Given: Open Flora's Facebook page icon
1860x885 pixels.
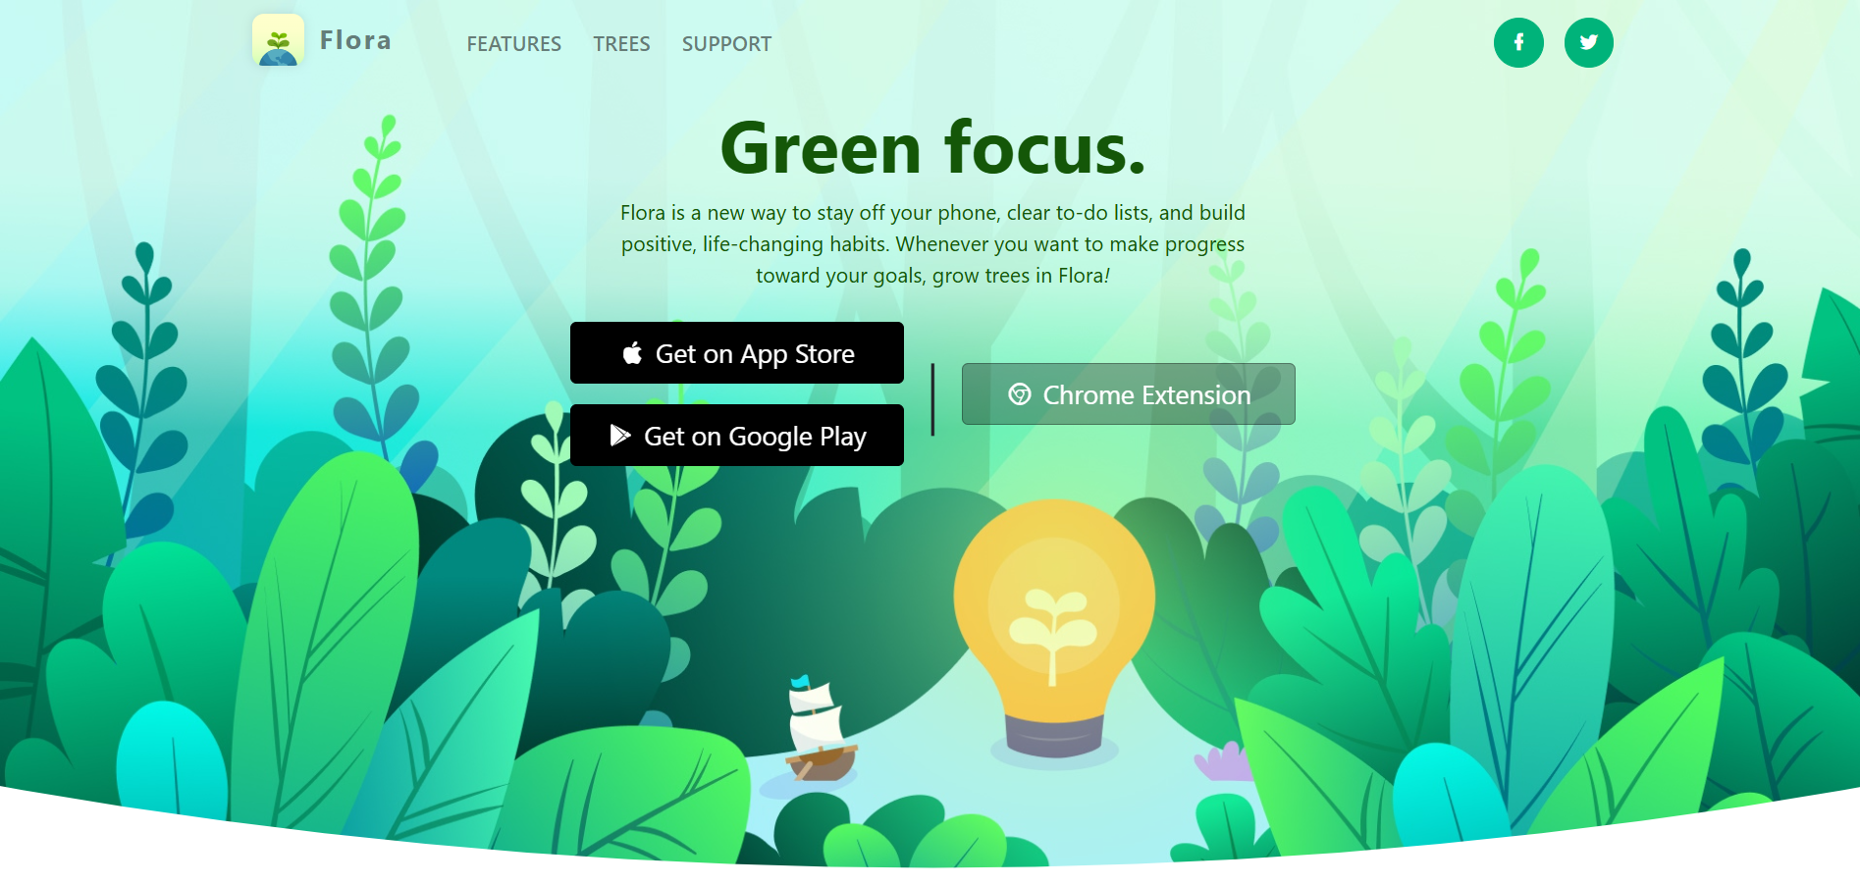Looking at the screenshot, I should click(1518, 42).
